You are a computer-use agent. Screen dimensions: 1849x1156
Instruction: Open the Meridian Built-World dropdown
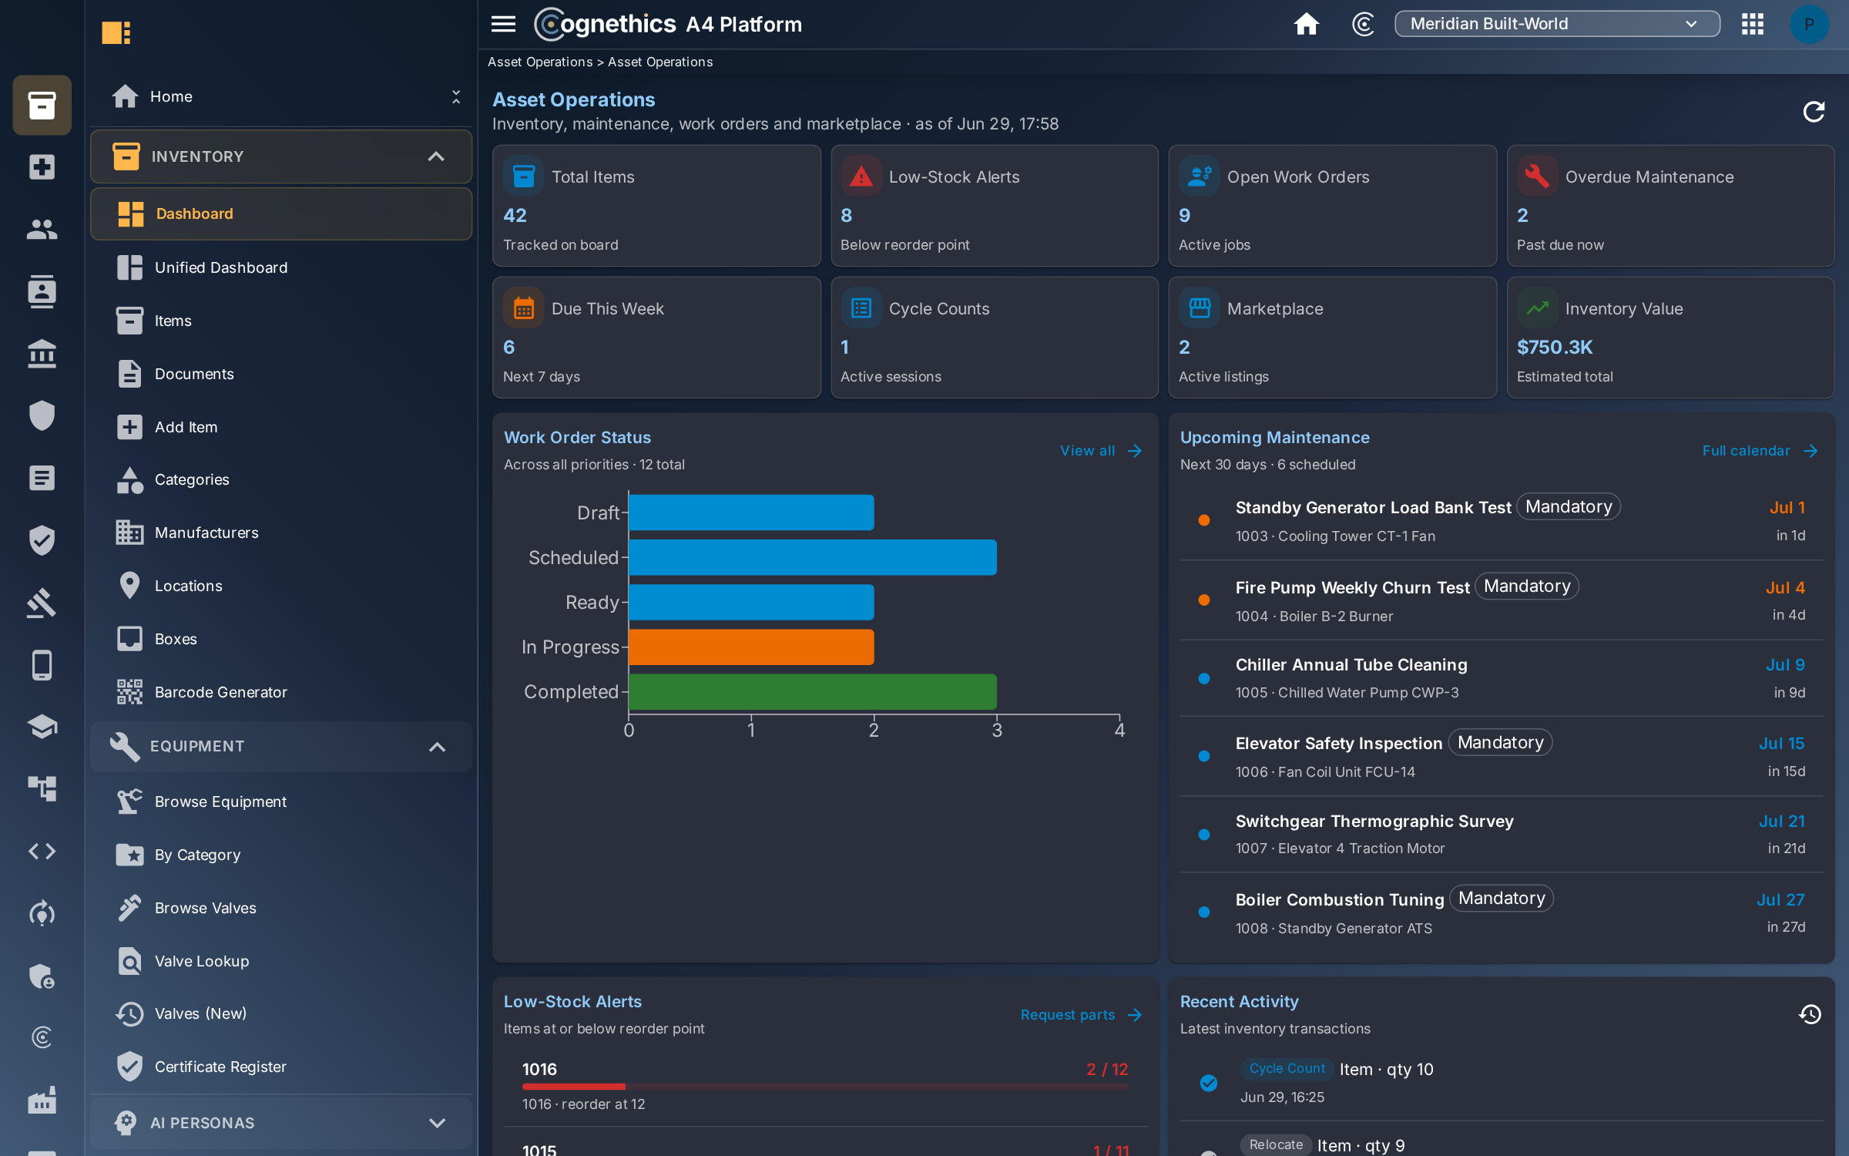tap(1556, 24)
